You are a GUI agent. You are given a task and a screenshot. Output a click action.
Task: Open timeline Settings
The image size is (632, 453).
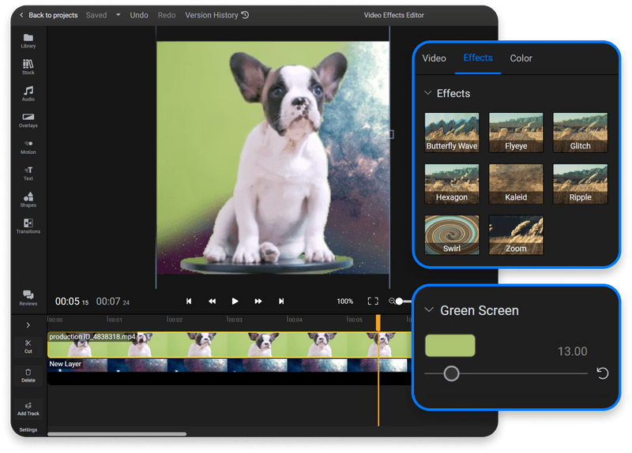(x=28, y=429)
